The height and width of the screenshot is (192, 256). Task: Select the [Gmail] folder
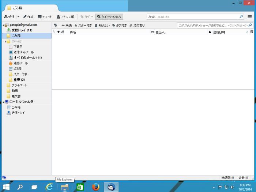(16, 41)
